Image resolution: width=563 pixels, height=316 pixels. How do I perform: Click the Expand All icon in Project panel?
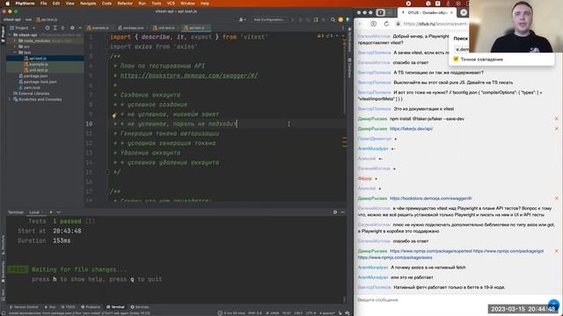pos(55,27)
